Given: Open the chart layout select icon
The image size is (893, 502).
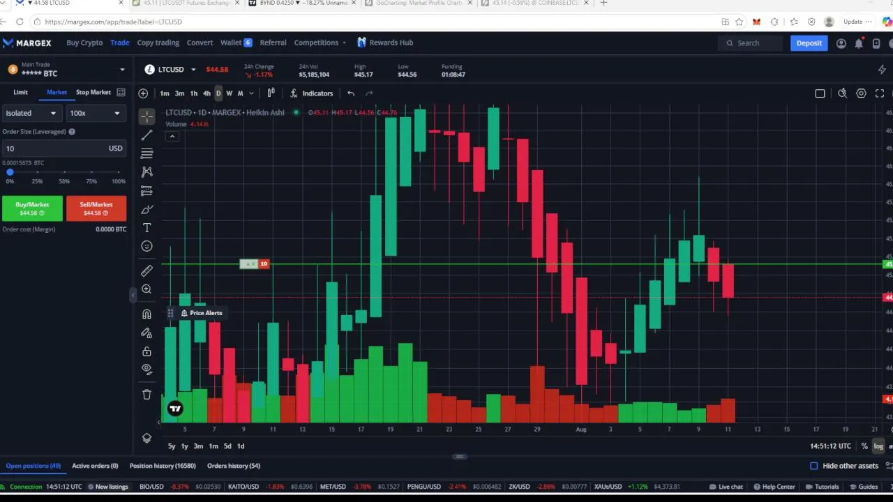Looking at the screenshot, I should point(820,93).
